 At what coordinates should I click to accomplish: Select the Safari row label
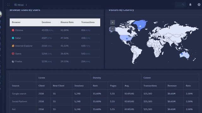coord(18,38)
